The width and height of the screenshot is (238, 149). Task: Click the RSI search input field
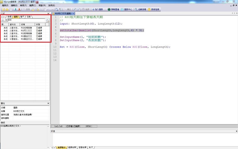[26, 20]
